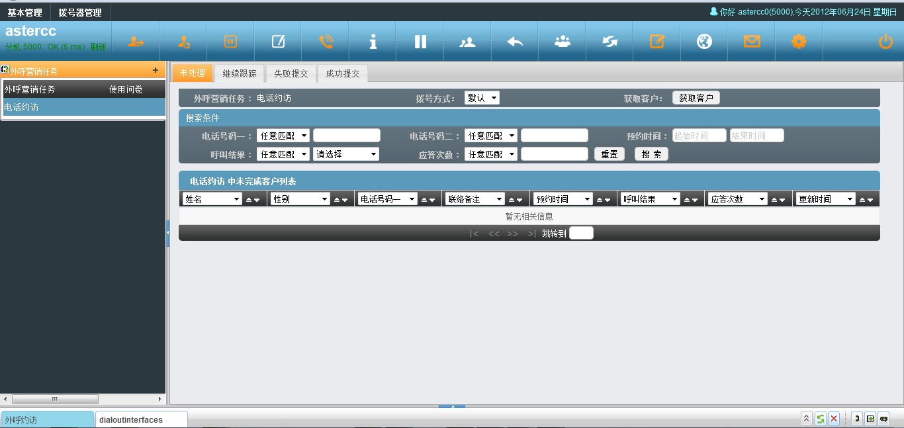This screenshot has height=428, width=904.
Task: Click the 起始时间 input field
Action: pyautogui.click(x=699, y=136)
